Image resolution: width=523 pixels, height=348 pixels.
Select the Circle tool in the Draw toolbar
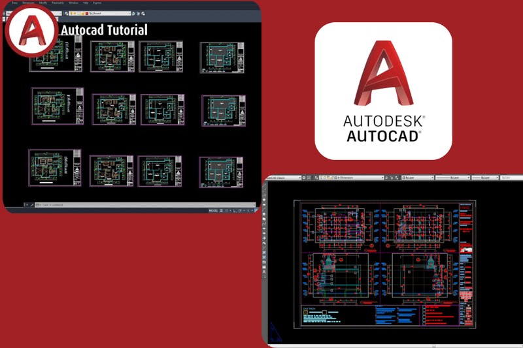click(x=264, y=214)
